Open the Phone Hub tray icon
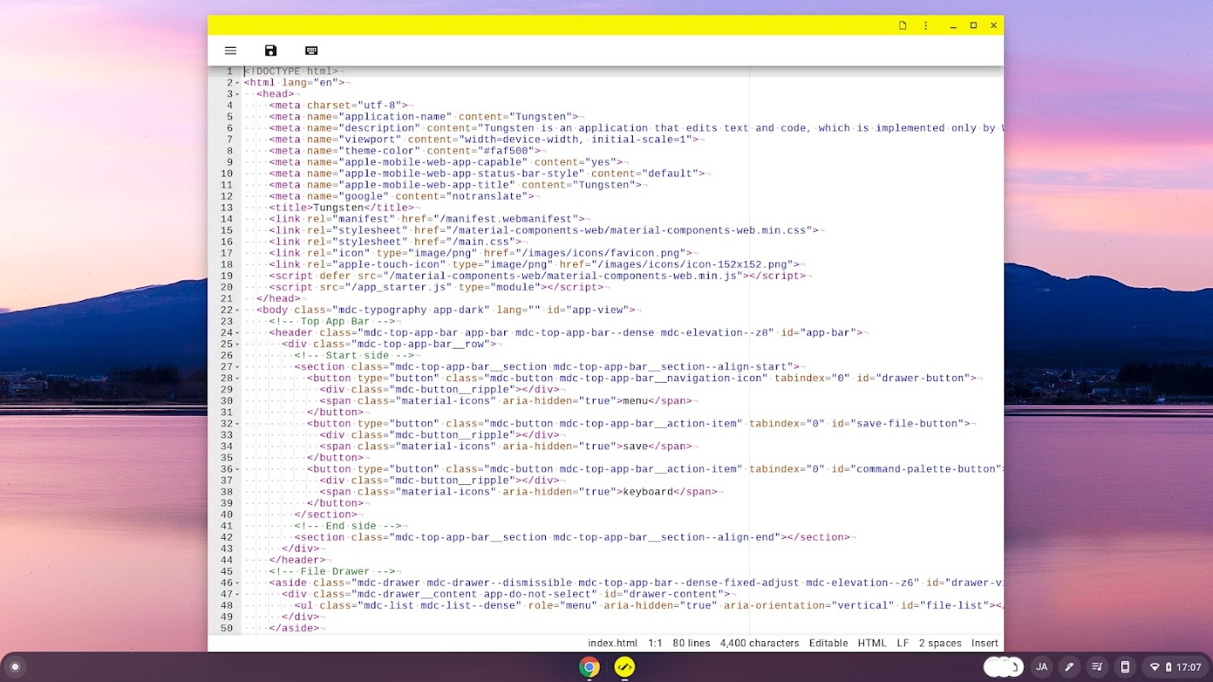 (1125, 667)
